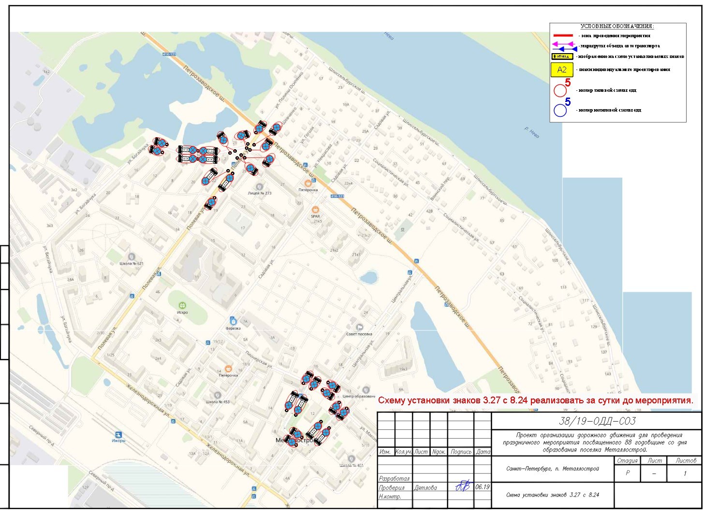Click the yellow 'объезд' sign in legend
704x512 pixels.
tap(563, 57)
